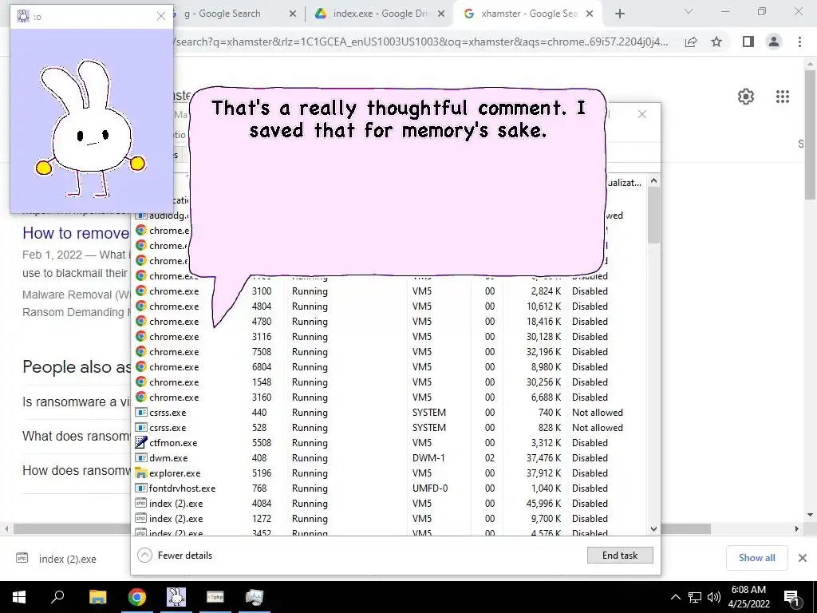This screenshot has height=613, width=817.
Task: Close the Chrome downloads bar
Action: pos(803,558)
